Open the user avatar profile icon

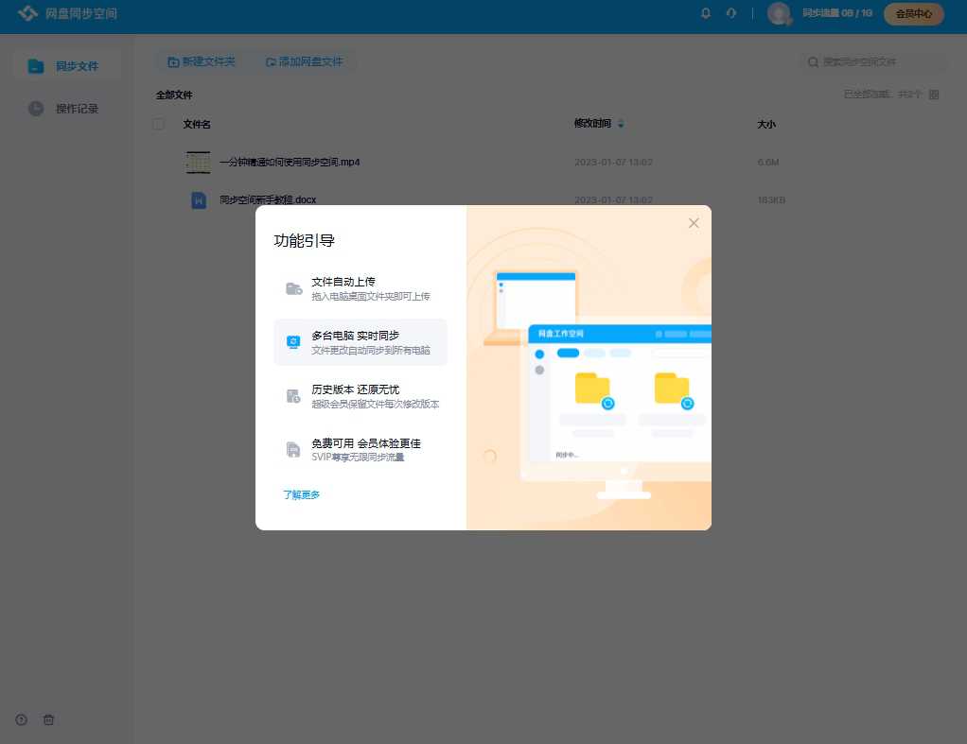778,14
